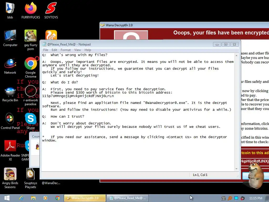This screenshot has width=269, height=202.
Task: Launch Internet Explorer from the taskbar
Action: click(21, 198)
